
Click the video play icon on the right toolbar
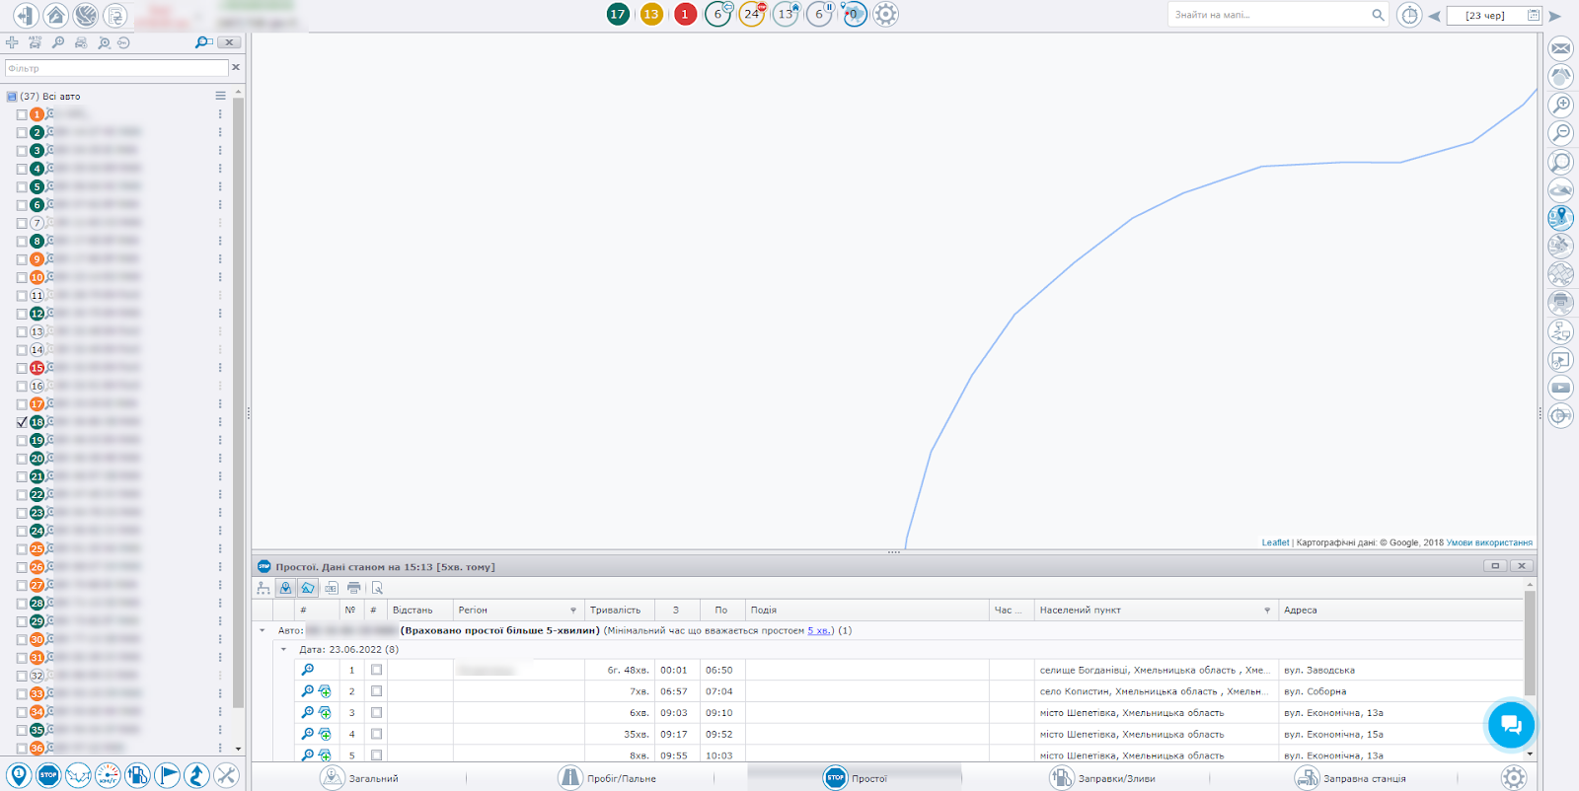coord(1561,388)
